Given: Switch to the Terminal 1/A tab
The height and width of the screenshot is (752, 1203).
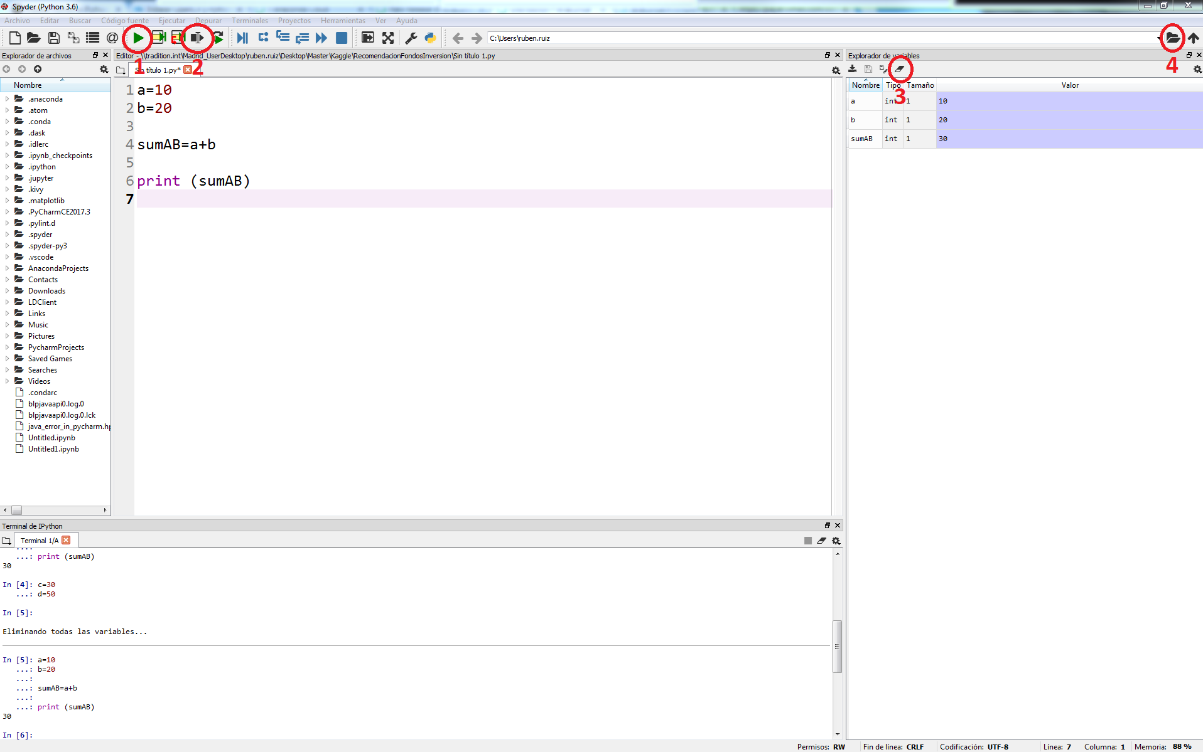Looking at the screenshot, I should tap(41, 540).
